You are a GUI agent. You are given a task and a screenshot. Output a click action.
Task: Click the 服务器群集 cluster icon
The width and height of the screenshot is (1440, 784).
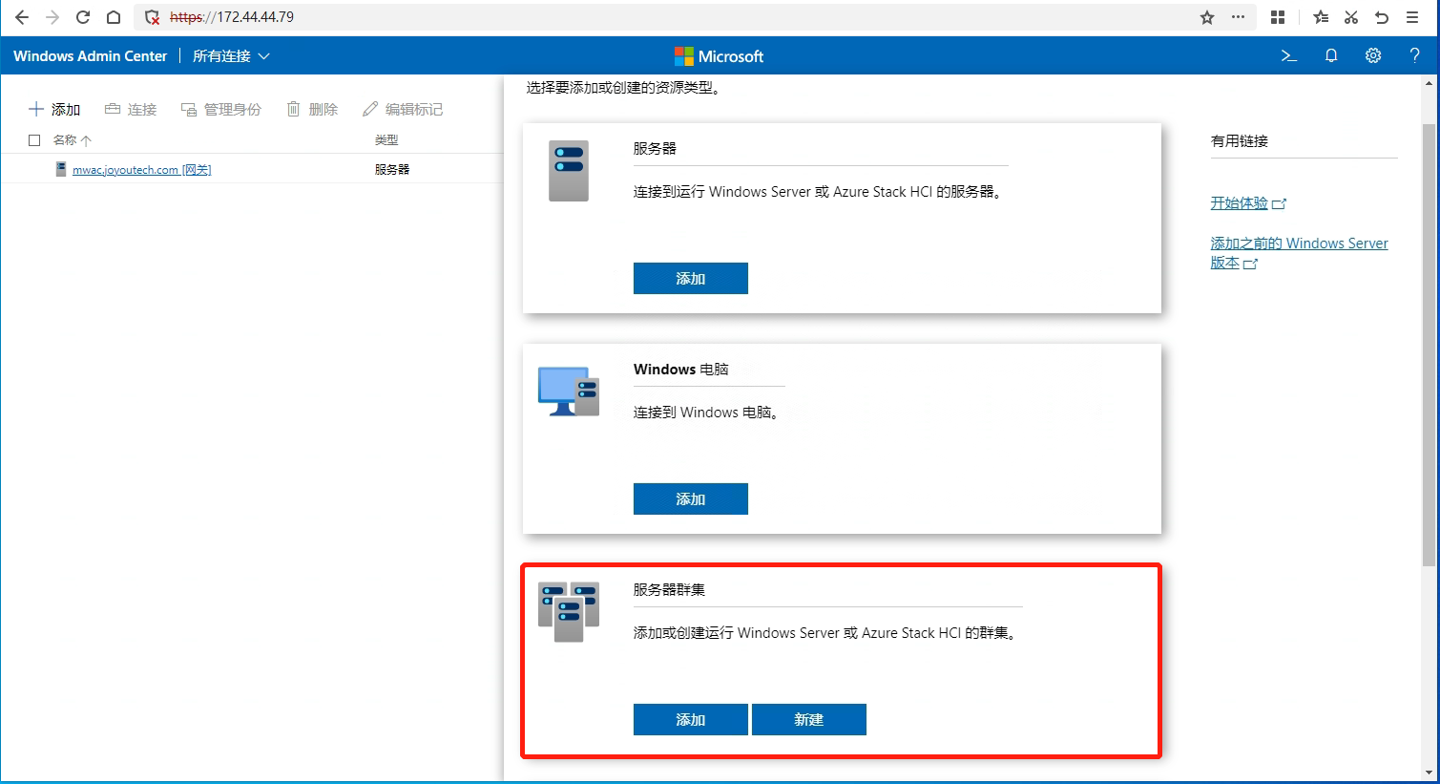(x=569, y=612)
